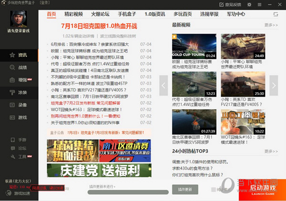
Task: Tick the checkbox beside 插件更新 button
Action: [213, 190]
